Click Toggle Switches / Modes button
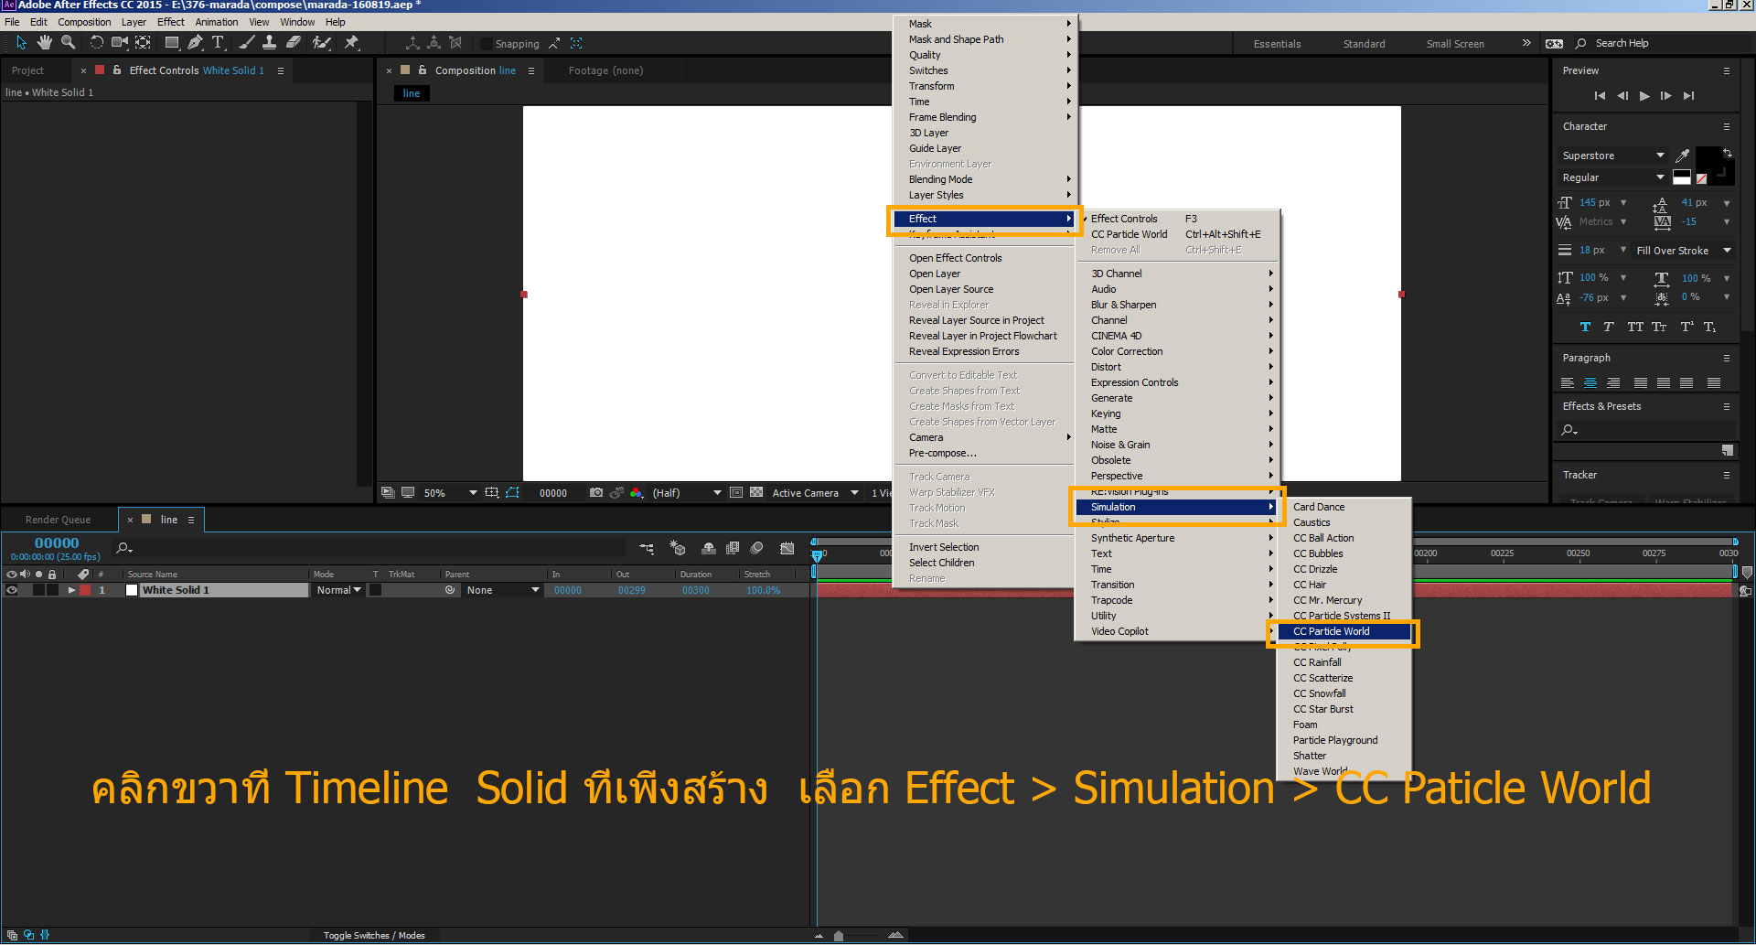 [374, 935]
